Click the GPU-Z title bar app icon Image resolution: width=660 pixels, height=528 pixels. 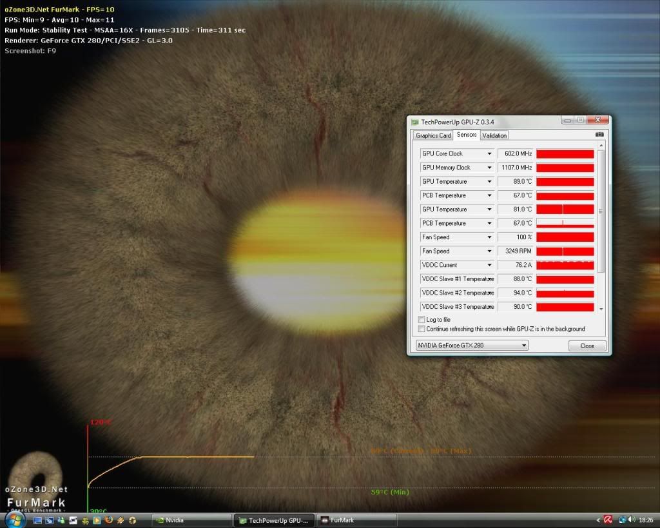pos(414,121)
